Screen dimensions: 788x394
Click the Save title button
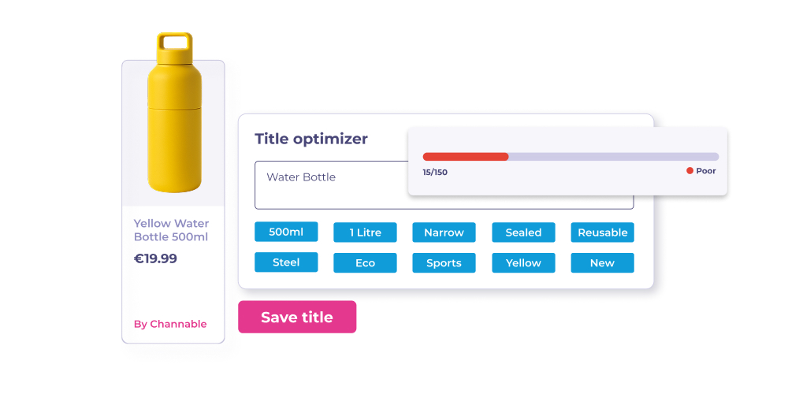click(x=297, y=317)
